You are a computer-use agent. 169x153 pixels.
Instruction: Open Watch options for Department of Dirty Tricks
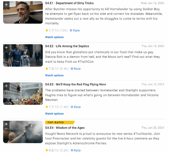click(x=54, y=37)
